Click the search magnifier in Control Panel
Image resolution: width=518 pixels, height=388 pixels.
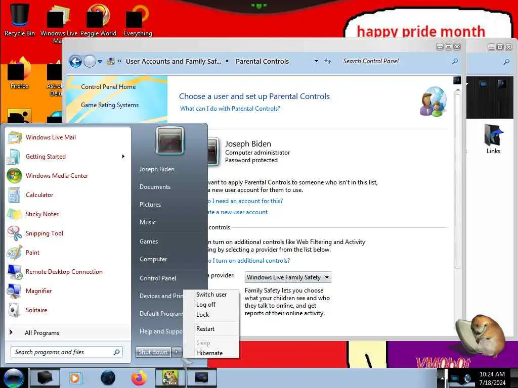point(455,61)
